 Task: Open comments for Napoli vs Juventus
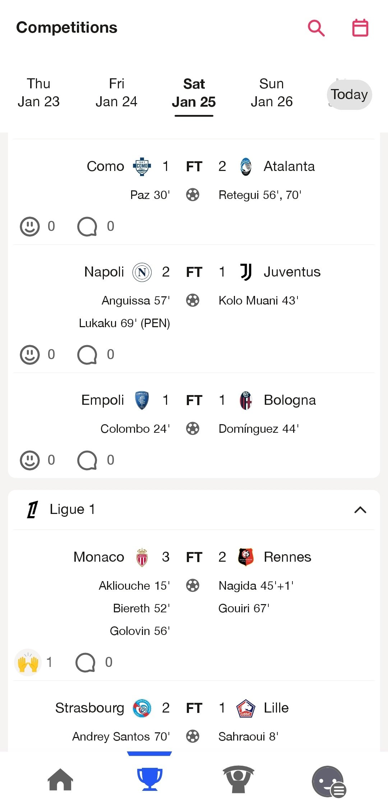click(x=87, y=354)
